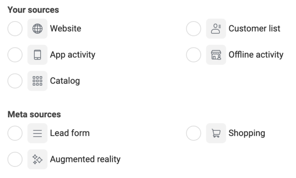Image resolution: width=296 pixels, height=178 pixels.
Task: Click the shopping cart icon
Action: coord(216,133)
